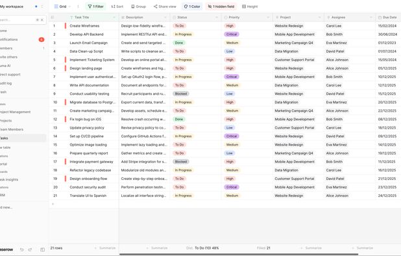Viewport: 401px width, 256px height.
Task: Click 'Done' status of Launch Email Campaign
Action: 178,43
